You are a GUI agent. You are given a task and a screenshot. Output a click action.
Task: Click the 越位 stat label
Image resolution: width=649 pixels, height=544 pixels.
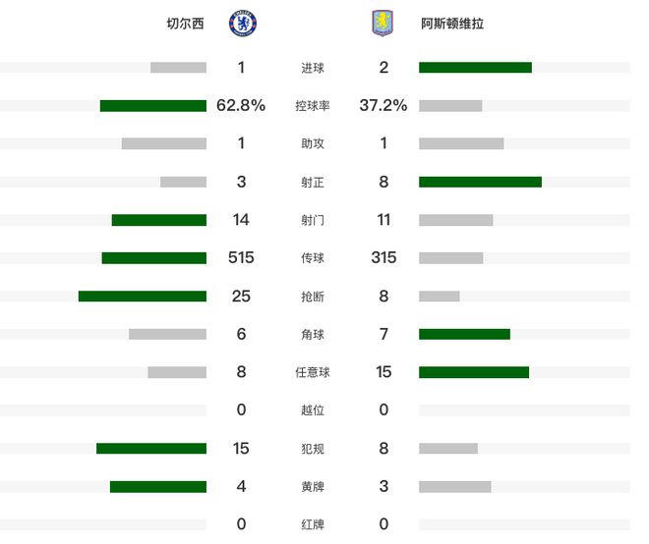click(313, 410)
